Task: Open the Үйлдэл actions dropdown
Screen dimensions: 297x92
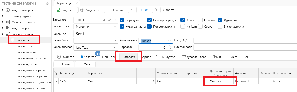Action: click(x=91, y=10)
